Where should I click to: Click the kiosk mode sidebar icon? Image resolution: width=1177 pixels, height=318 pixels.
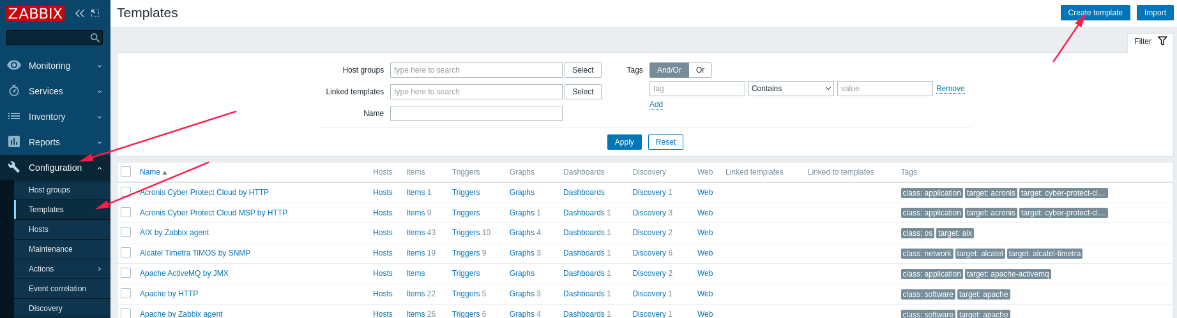[95, 13]
